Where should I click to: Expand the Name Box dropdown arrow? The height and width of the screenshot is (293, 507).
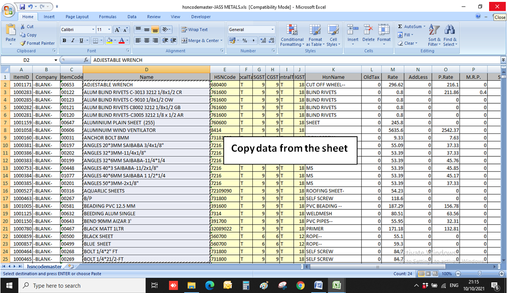(55, 60)
